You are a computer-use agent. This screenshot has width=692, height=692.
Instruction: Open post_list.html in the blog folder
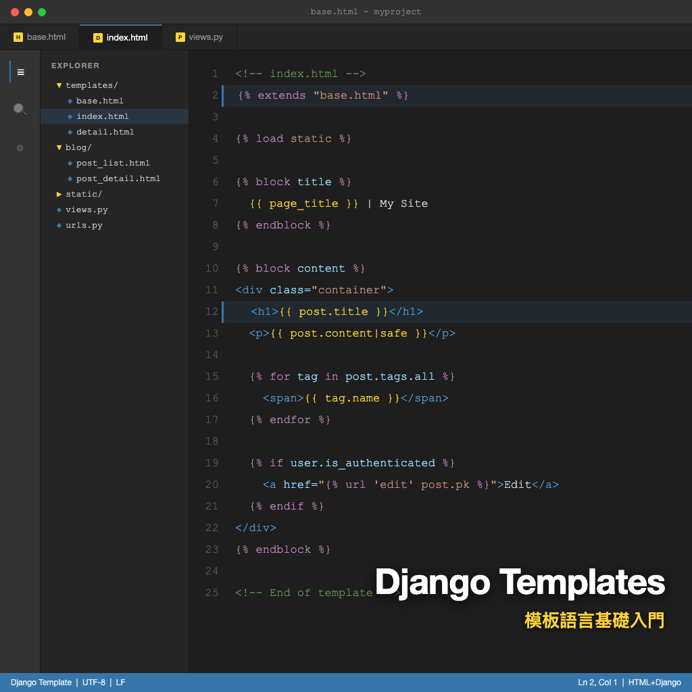[113, 164]
